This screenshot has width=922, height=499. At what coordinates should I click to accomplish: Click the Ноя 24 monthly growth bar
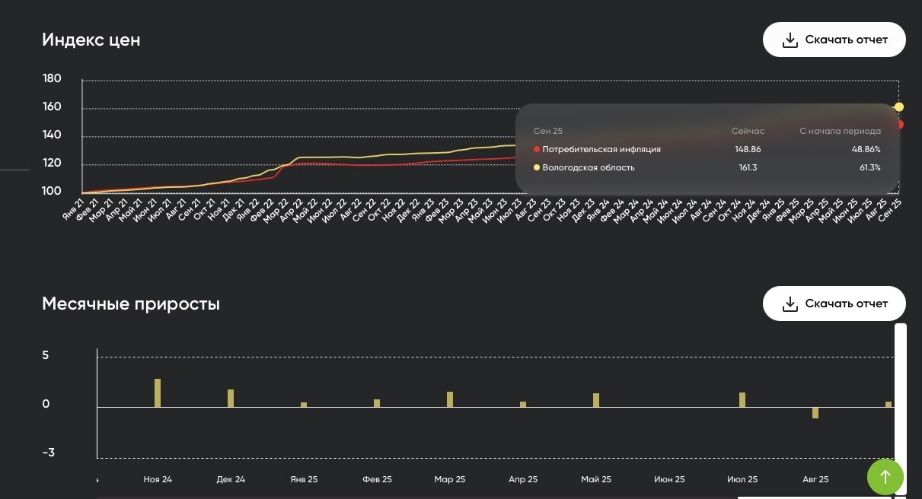(158, 393)
